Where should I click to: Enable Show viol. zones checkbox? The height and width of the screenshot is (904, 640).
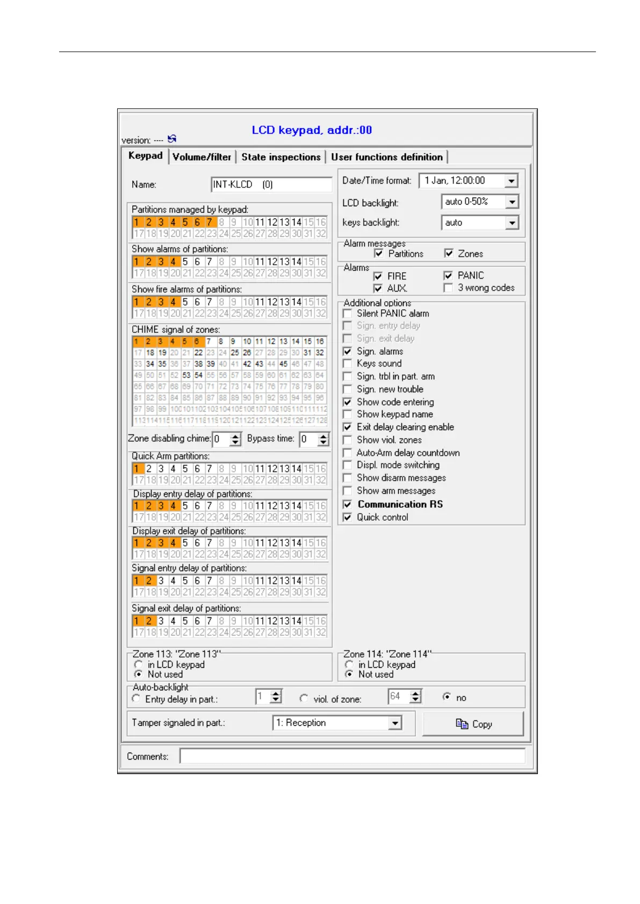(x=348, y=440)
